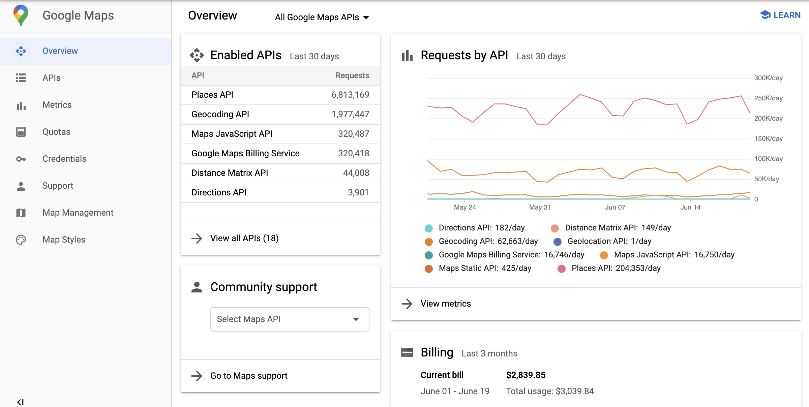Expand the Select Maps API dropdown
The image size is (809, 407).
290,319
